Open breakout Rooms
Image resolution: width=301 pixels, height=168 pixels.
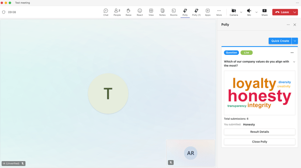tap(174, 12)
